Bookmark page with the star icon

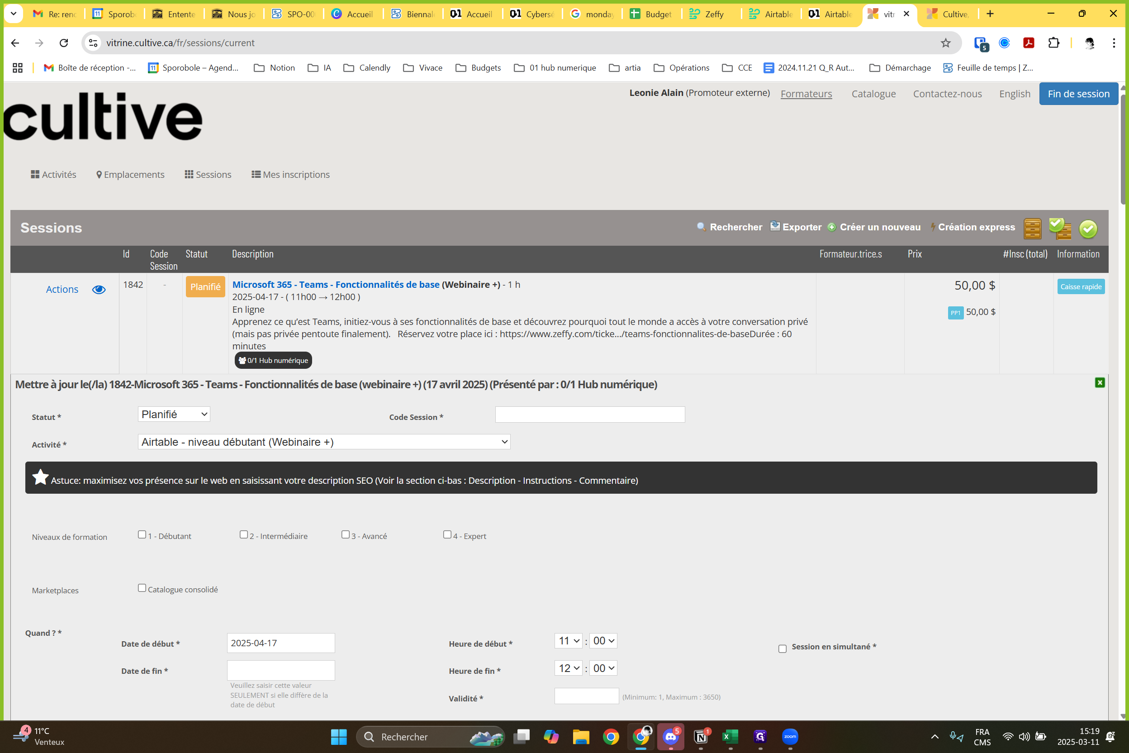945,43
